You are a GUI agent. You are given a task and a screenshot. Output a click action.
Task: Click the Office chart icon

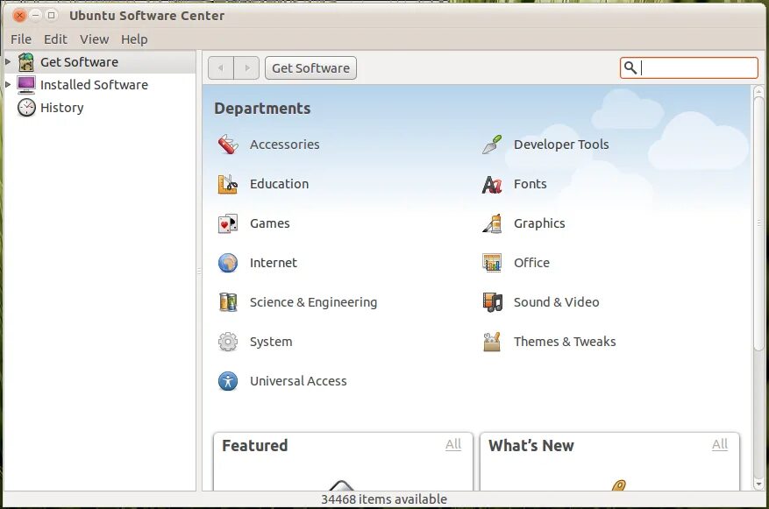point(492,263)
